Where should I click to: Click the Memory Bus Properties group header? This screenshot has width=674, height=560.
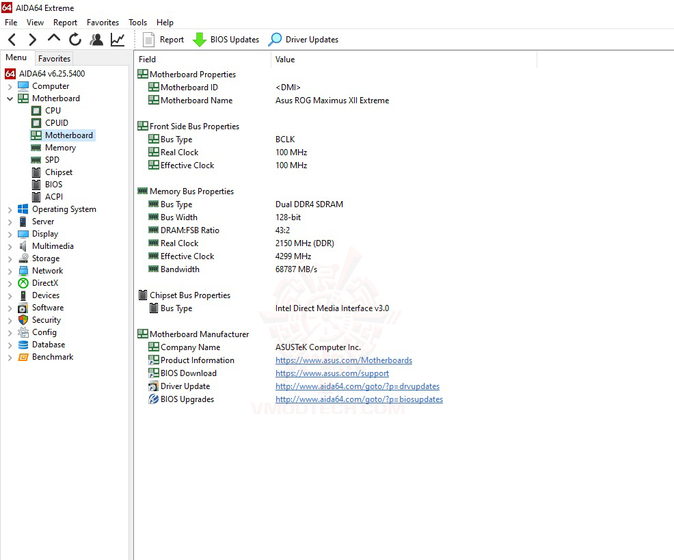186,191
